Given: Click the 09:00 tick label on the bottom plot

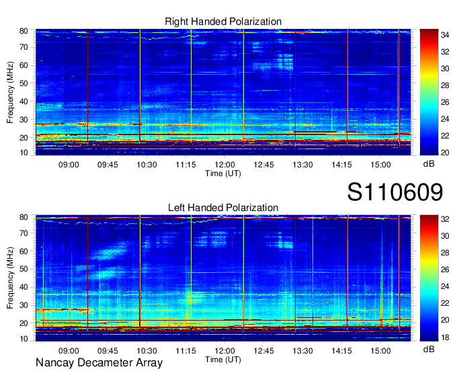Looking at the screenshot, I should pos(69,351).
